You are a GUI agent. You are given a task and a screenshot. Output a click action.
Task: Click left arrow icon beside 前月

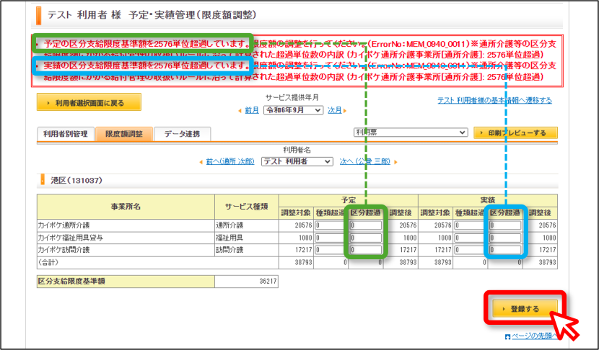(x=240, y=111)
